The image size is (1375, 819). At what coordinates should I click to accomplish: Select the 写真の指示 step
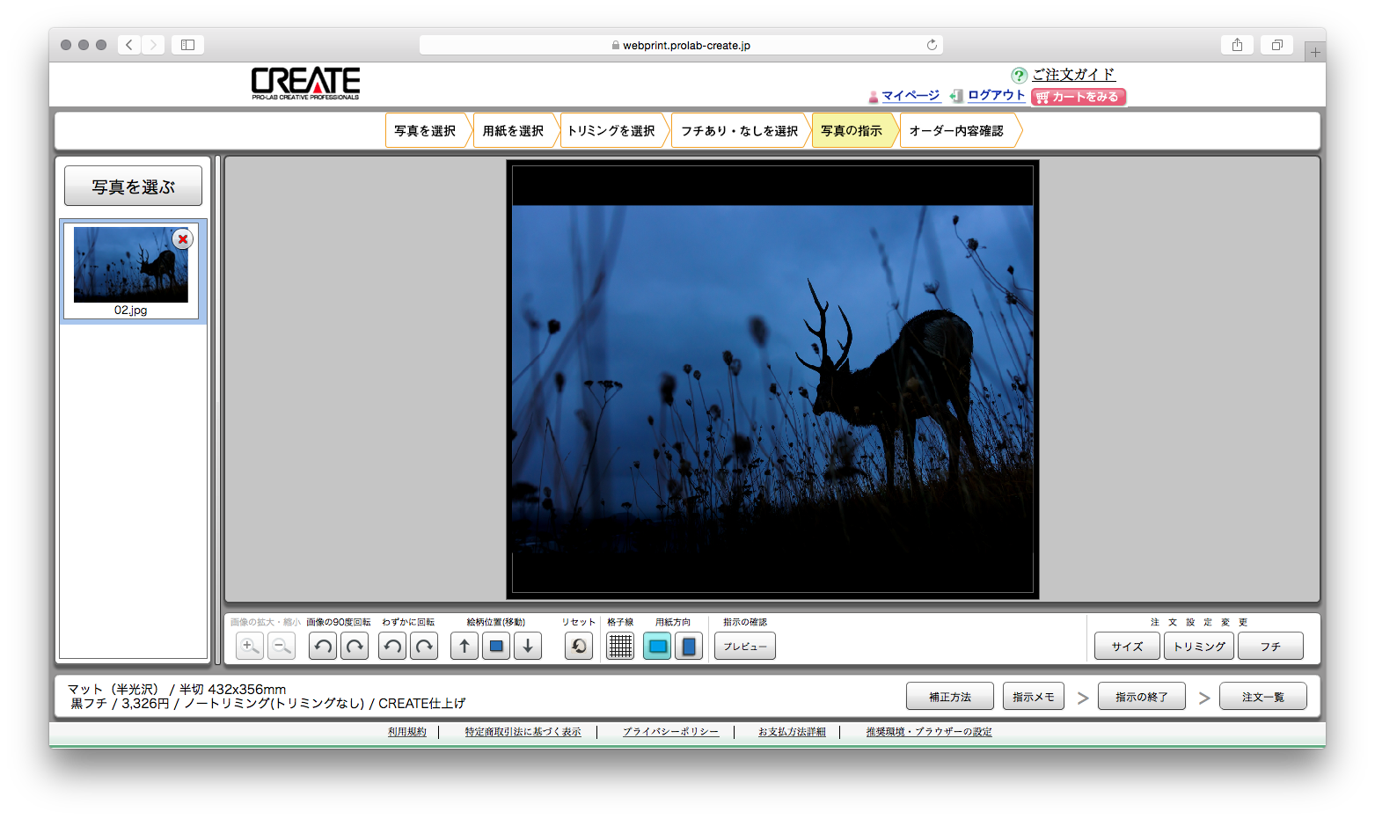point(853,131)
